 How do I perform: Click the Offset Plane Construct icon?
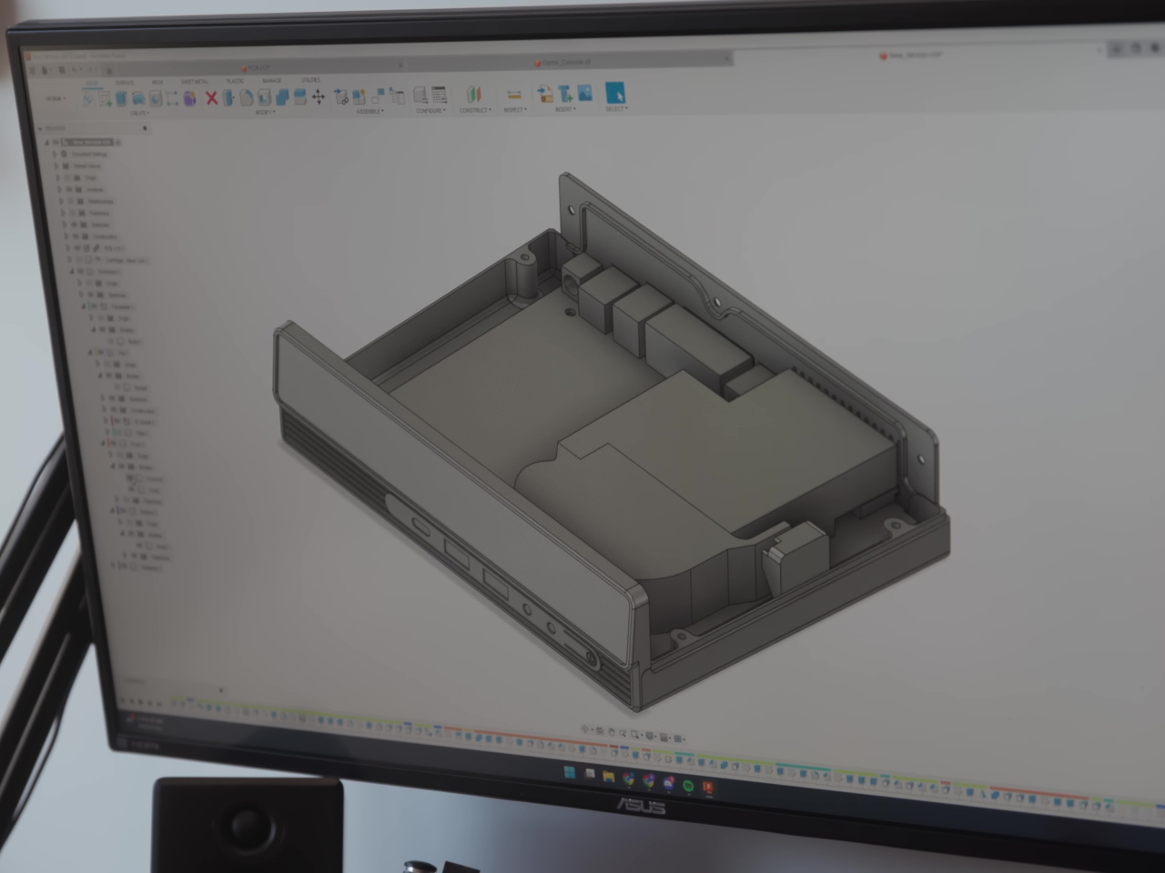[x=473, y=95]
